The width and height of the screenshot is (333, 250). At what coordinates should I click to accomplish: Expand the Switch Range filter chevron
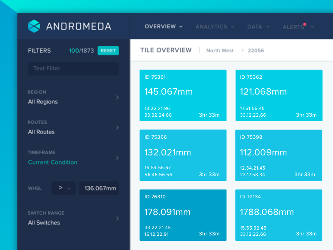pyautogui.click(x=117, y=218)
